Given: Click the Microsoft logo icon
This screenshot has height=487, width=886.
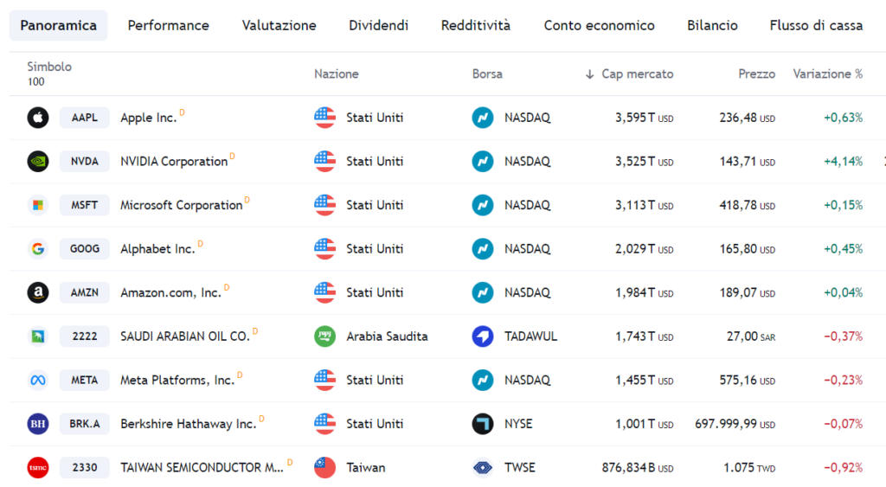Looking at the screenshot, I should coord(38,205).
